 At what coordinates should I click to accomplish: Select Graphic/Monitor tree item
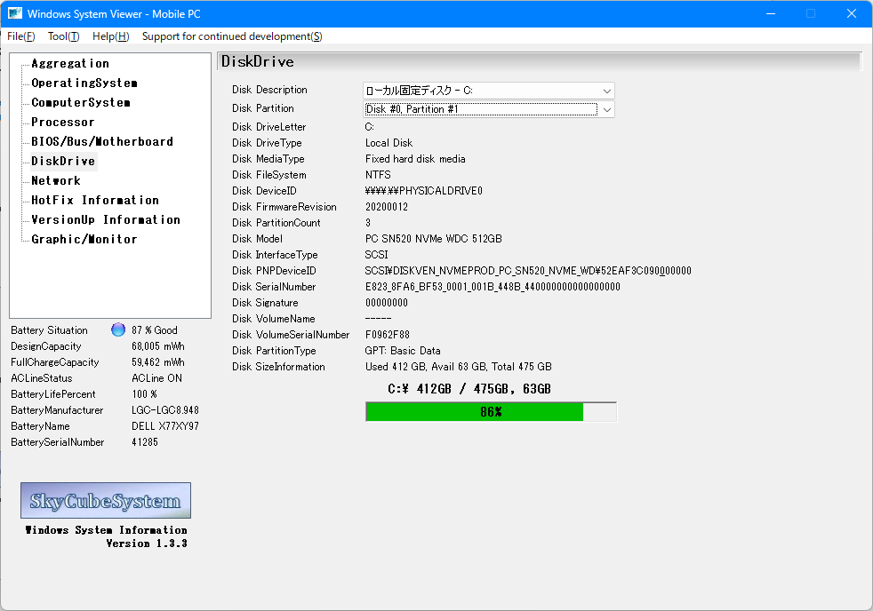84,240
